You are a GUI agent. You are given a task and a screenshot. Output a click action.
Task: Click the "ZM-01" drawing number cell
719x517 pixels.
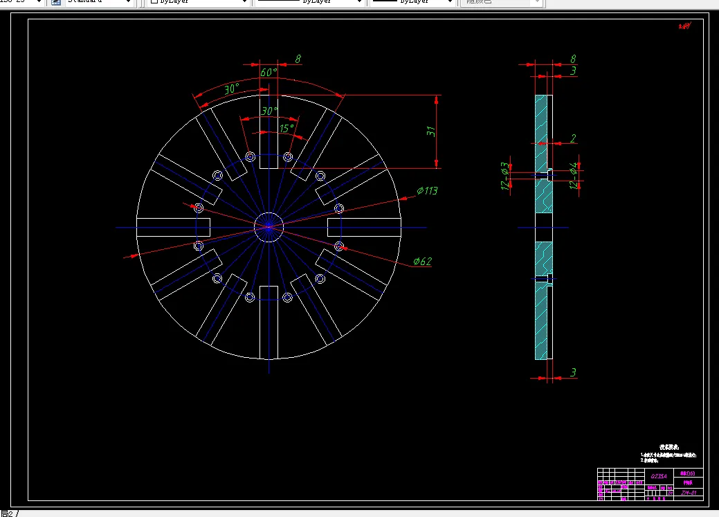(689, 493)
